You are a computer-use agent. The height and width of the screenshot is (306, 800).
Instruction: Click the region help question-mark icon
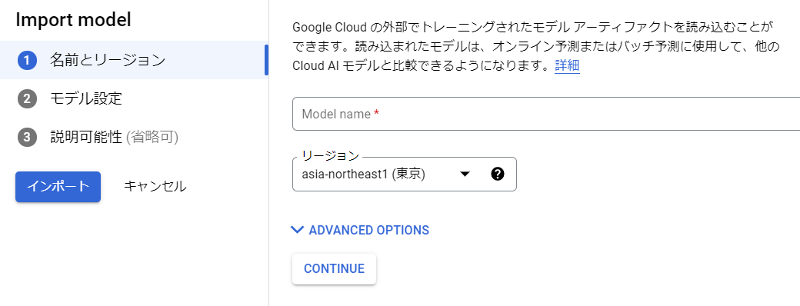(498, 174)
